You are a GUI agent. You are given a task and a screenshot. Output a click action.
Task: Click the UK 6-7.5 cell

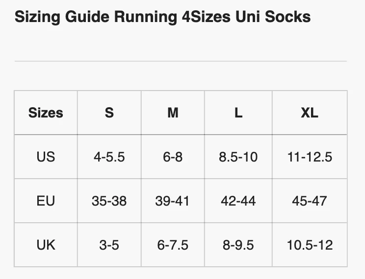click(x=173, y=245)
